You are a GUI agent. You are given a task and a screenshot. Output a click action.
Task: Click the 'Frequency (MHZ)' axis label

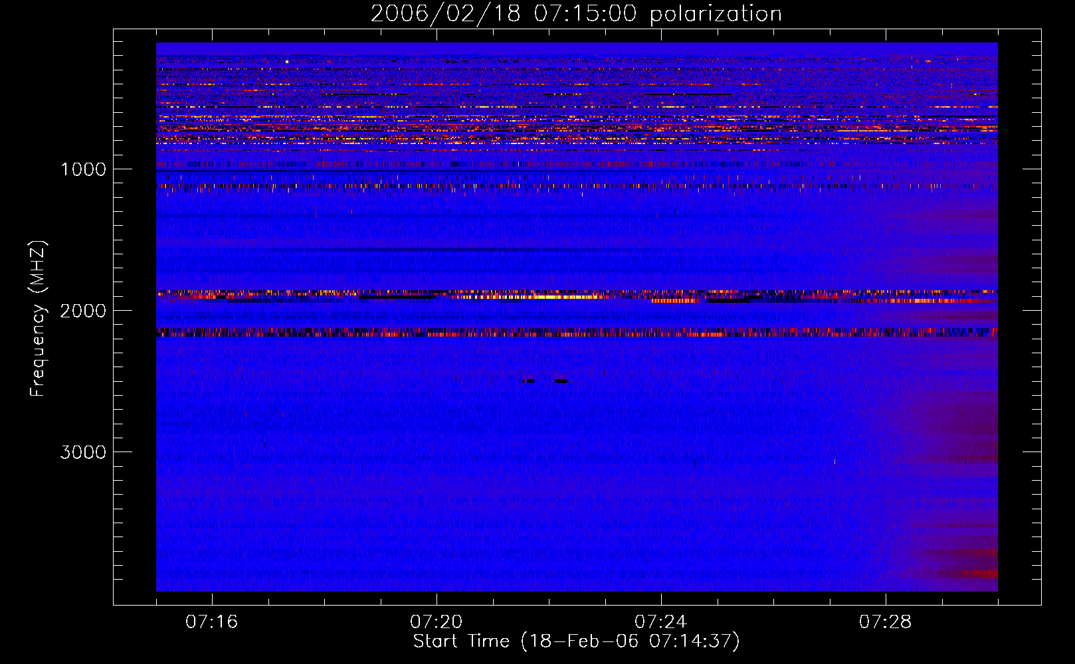coord(38,319)
